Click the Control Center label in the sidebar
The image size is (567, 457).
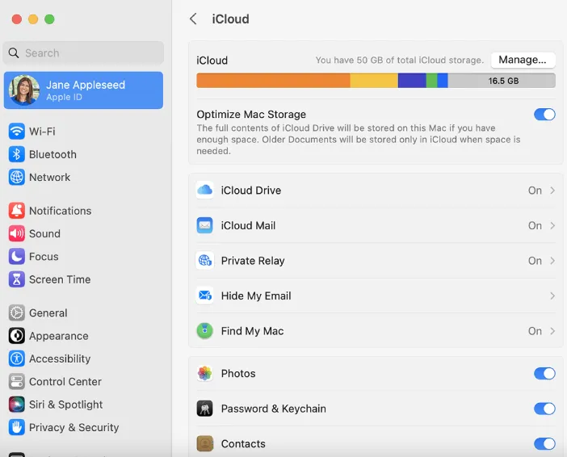click(x=65, y=381)
